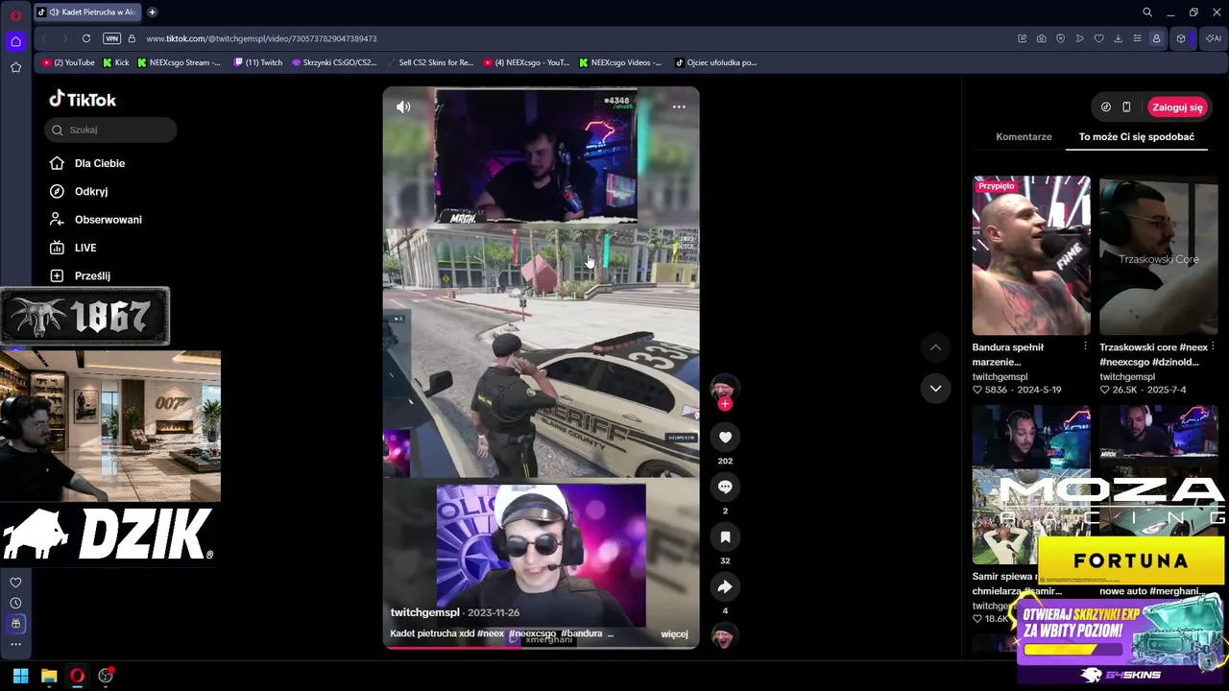Click the edit page icon in address bar

pos(1023,38)
